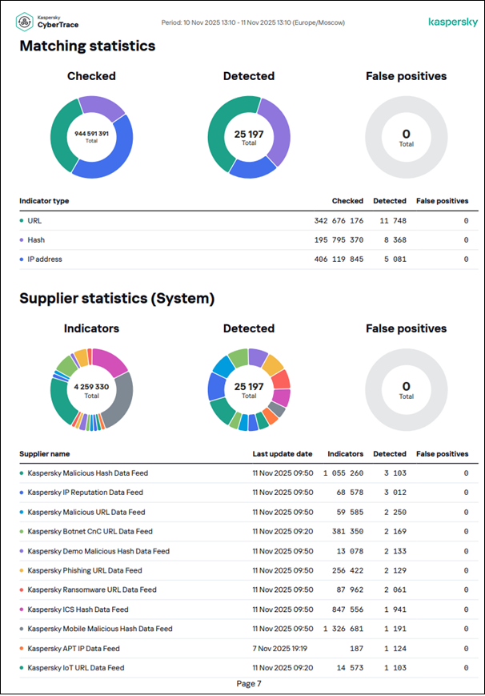Click the indicators value 1 326 681
This screenshot has width=485, height=696.
tap(343, 629)
